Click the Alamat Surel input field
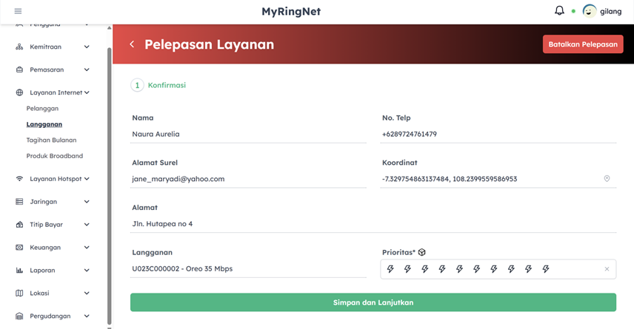Viewport: 634px width, 329px height. pos(248,179)
